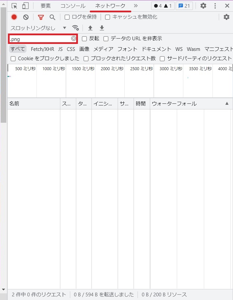Click the page vertical scrollbar thumb

pos(3,65)
